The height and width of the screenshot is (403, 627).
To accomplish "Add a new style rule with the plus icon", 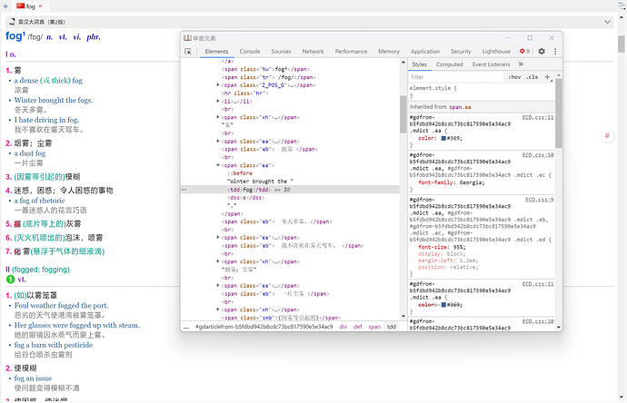I will [x=547, y=76].
